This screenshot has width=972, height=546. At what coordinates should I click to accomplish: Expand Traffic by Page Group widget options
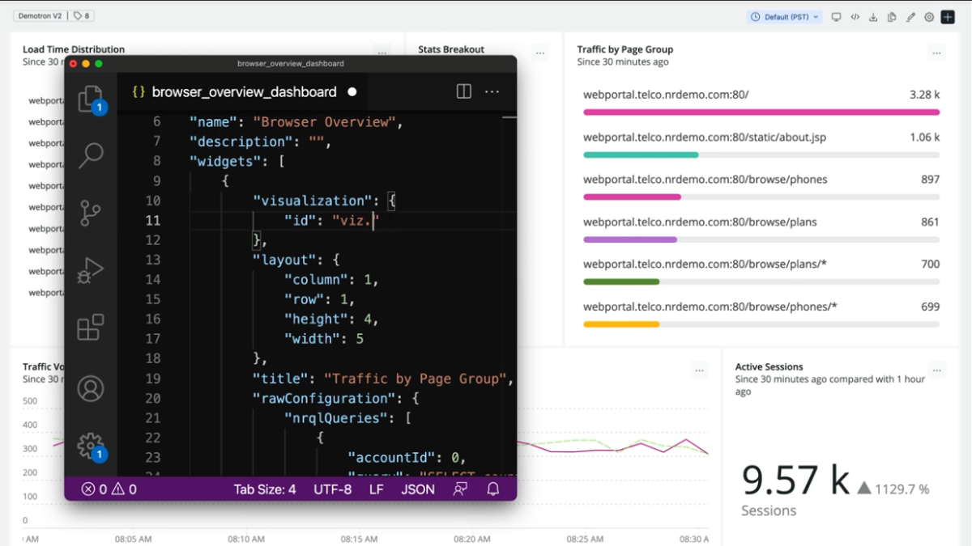[x=936, y=53]
